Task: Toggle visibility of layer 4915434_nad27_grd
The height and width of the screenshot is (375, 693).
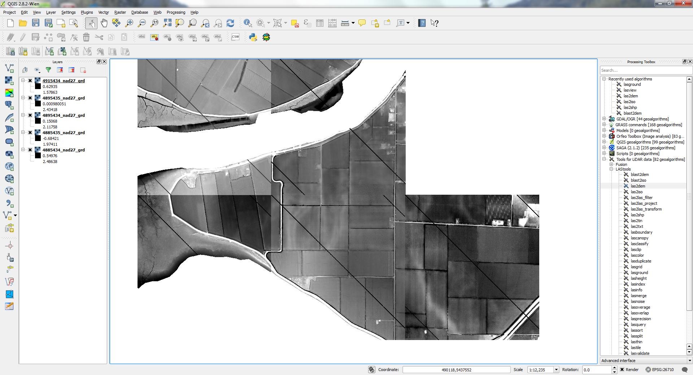Action: click(x=30, y=81)
